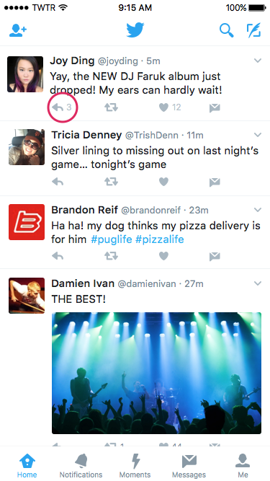Open the #puglife hashtag link
The image size is (270, 481).
pos(112,239)
